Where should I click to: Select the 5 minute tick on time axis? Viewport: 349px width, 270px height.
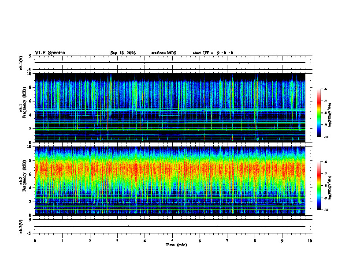(x=172, y=241)
